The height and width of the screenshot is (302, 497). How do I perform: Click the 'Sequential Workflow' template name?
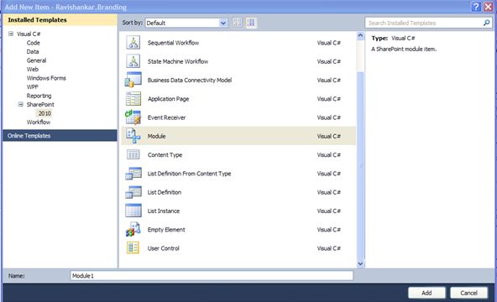pos(173,43)
